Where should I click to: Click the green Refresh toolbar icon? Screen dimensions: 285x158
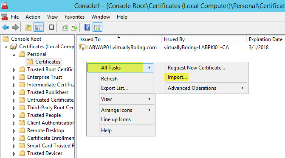click(x=65, y=28)
